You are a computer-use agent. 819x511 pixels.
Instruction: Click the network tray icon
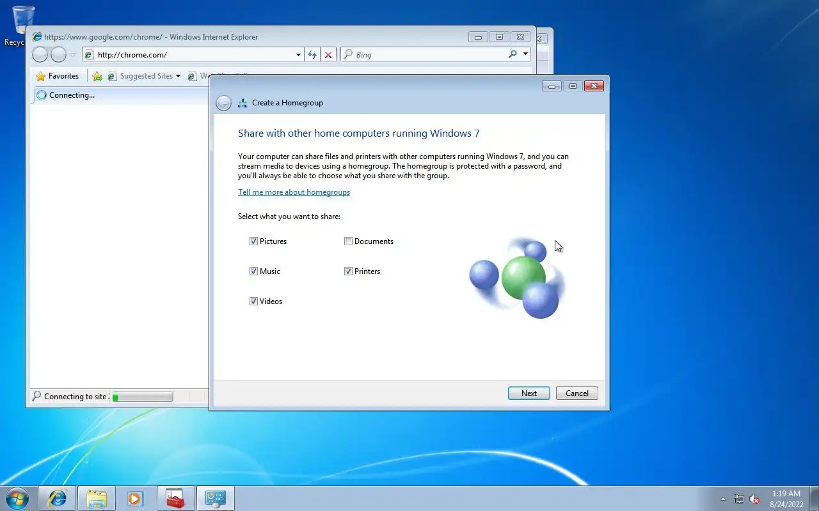(739, 499)
